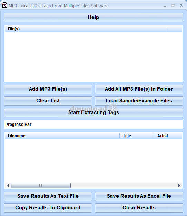
Task: Choose Add All MP3 File(s) In Folder
Action: coord(139,89)
